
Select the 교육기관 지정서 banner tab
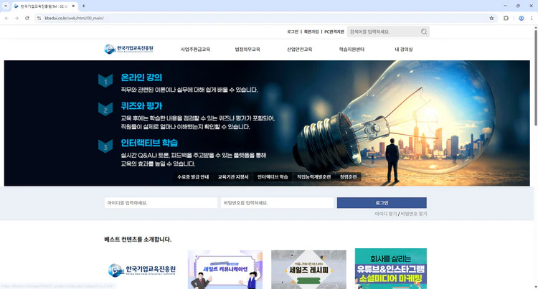click(233, 177)
